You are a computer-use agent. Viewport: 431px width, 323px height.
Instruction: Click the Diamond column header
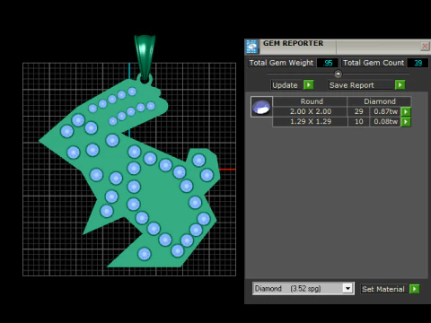point(380,101)
